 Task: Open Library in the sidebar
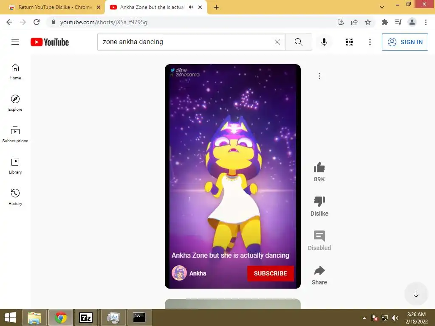[15, 166]
